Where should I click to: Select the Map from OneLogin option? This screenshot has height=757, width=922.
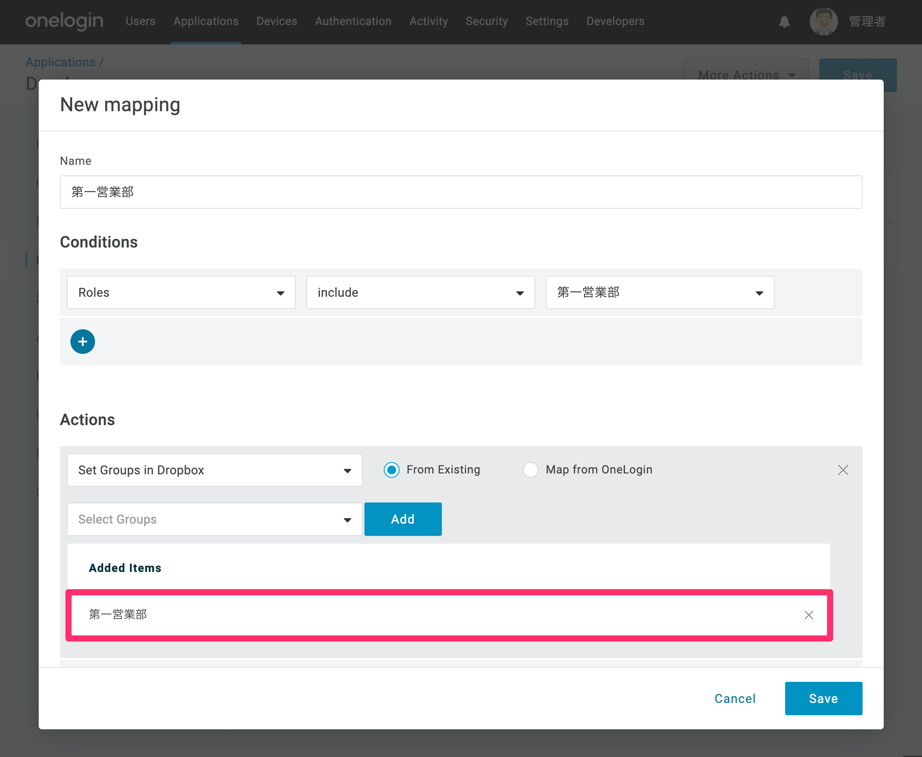click(531, 470)
